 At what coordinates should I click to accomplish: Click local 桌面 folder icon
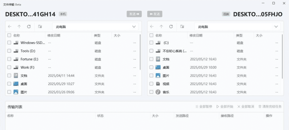point(16,84)
